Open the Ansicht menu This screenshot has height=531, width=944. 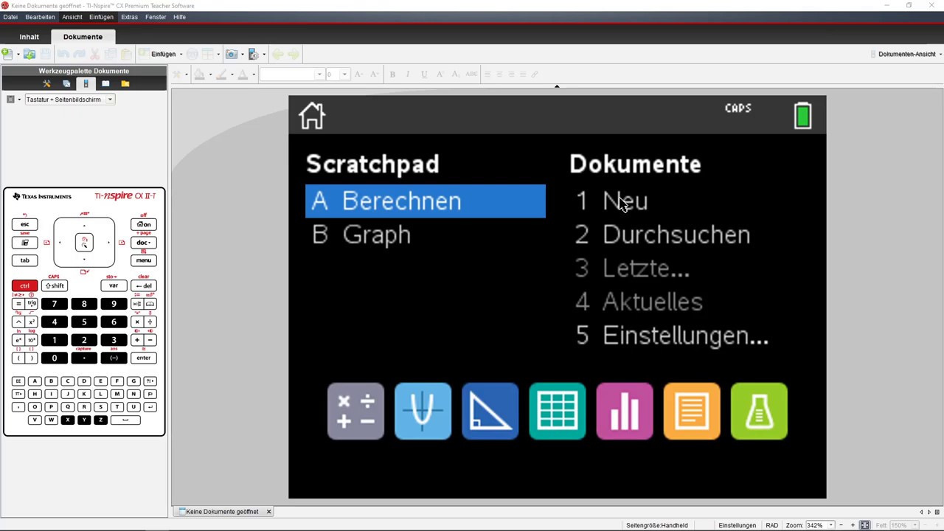pyautogui.click(x=72, y=17)
